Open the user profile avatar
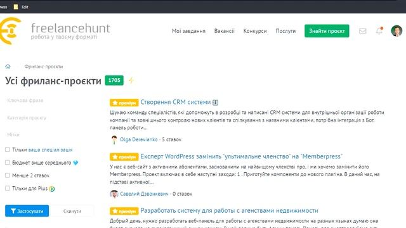 coord(396,31)
